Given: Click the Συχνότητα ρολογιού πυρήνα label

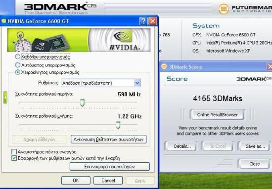Looking at the screenshot, I should [44, 94].
